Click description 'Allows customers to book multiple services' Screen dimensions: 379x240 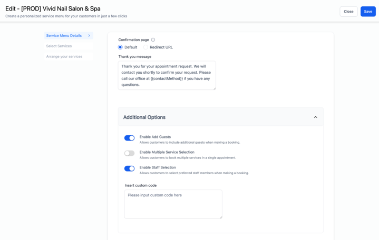tap(188, 158)
